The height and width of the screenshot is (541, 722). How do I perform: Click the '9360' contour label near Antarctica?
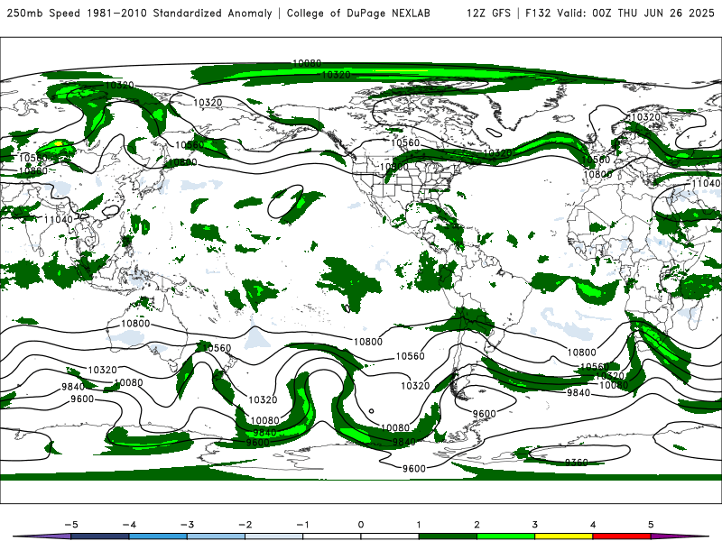(x=577, y=463)
